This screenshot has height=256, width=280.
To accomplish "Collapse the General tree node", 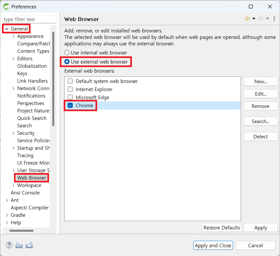I will [x=7, y=29].
